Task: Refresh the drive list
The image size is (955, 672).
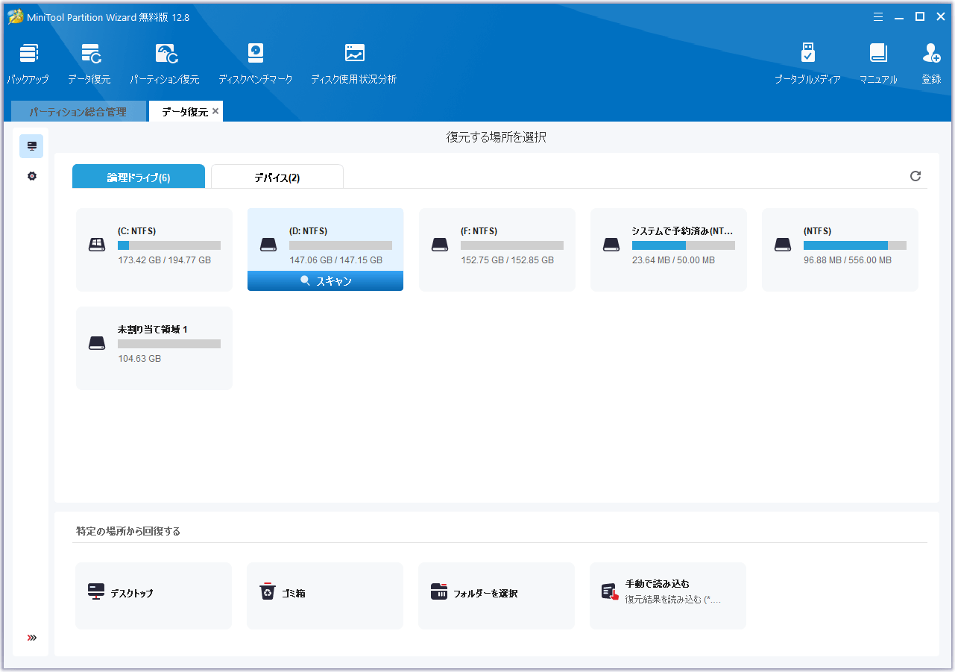Action: pos(915,176)
